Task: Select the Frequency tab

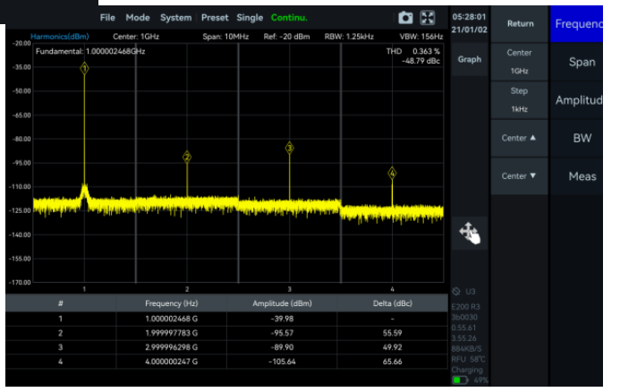Action: [x=576, y=24]
